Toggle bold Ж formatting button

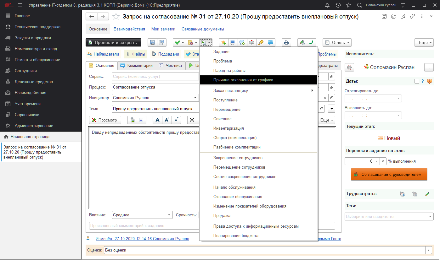(x=192, y=120)
